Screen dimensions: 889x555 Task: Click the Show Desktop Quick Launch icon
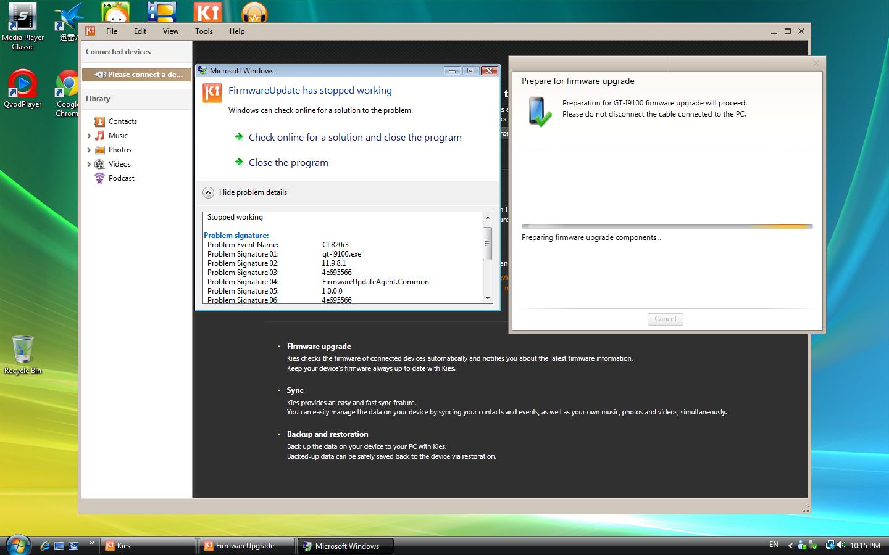(59, 546)
